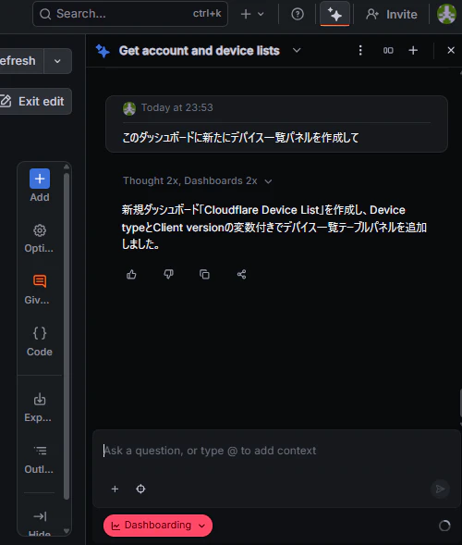Open the chat three-dot options menu
This screenshot has width=462, height=545.
coord(360,51)
